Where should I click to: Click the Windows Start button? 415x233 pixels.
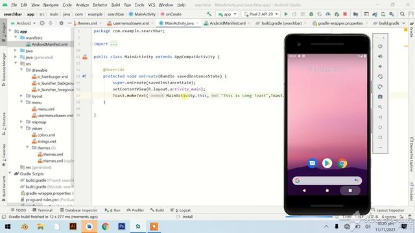pos(8,227)
